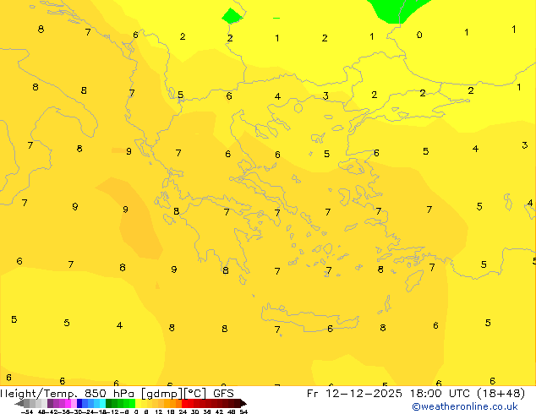Click the cyan swatch in the legend

102,403
